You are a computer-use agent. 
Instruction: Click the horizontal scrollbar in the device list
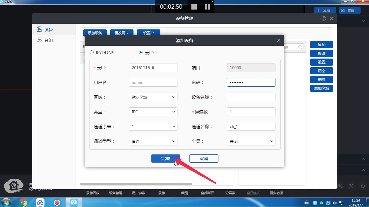(x=136, y=184)
